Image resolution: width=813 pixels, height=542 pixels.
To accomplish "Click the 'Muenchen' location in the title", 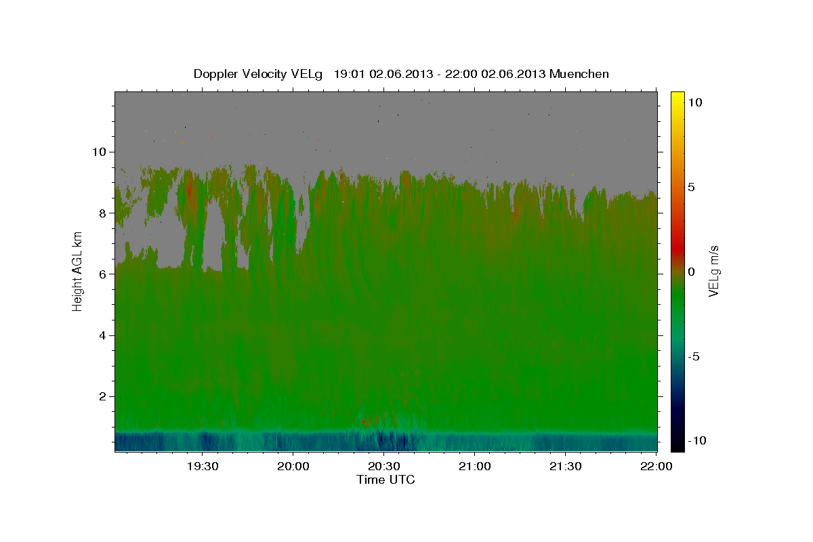I will click(579, 74).
